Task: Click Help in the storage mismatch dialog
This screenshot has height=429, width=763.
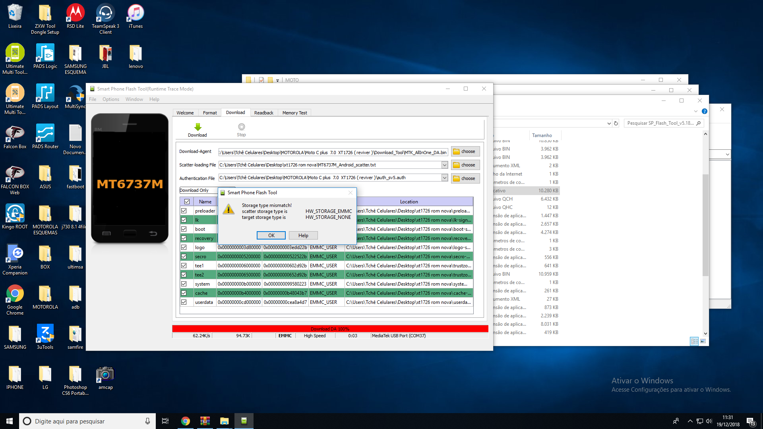Action: (x=303, y=236)
